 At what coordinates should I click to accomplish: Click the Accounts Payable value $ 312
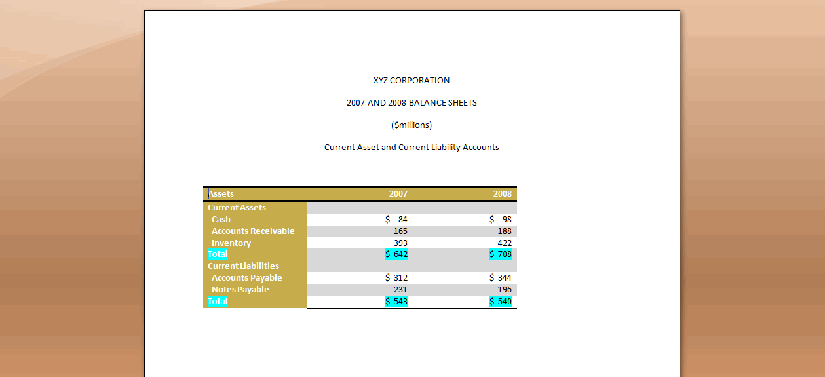click(396, 278)
